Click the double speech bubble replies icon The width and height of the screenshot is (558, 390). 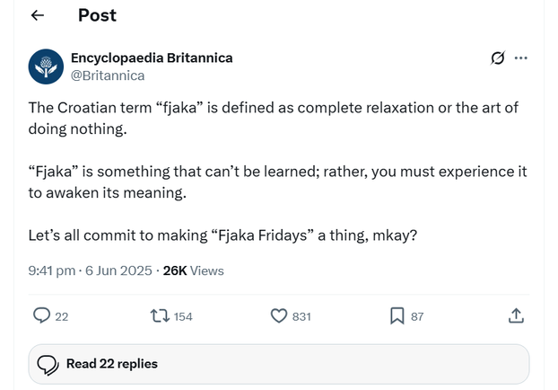point(48,365)
